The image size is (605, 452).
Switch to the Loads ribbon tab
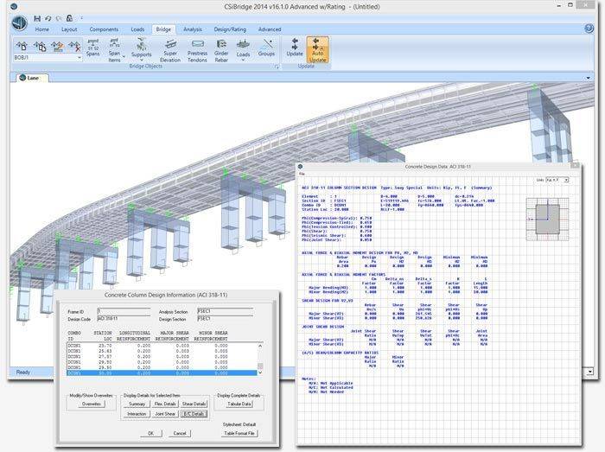(x=137, y=29)
